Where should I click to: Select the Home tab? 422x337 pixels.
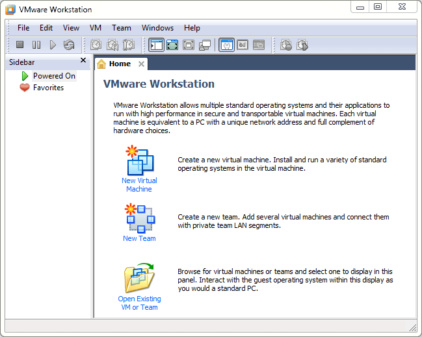tap(120, 64)
